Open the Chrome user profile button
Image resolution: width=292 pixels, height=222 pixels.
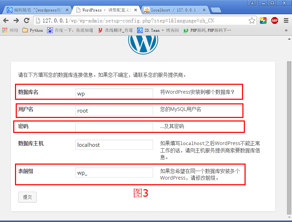(x=252, y=3)
